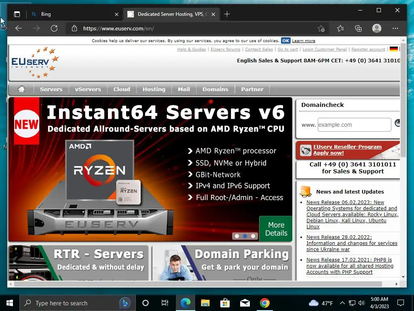
Task: Click the Domaincheck example.com field
Action: [354, 125]
